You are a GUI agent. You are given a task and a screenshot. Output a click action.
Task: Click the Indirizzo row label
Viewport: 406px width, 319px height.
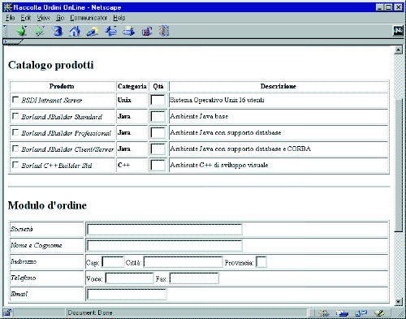(24, 261)
